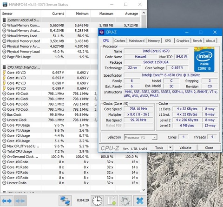Click the Bus Clock circle icon
Viewport: 223px width, 207px height.
[x=4, y=114]
